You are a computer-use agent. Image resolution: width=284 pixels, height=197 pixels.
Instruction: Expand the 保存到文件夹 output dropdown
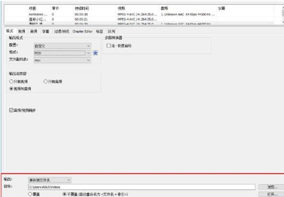[x=49, y=180]
